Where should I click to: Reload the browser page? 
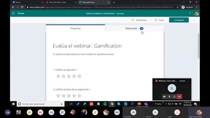click(22, 7)
